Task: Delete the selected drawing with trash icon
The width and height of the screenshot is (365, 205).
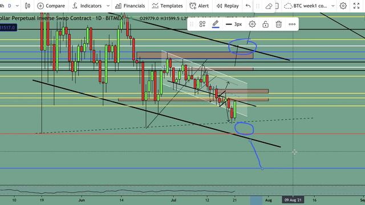Action: 279,24
